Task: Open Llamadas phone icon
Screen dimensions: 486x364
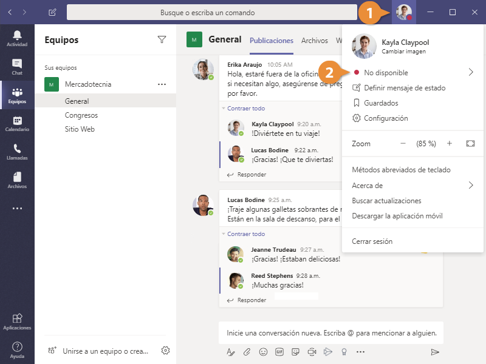Action: click(17, 151)
